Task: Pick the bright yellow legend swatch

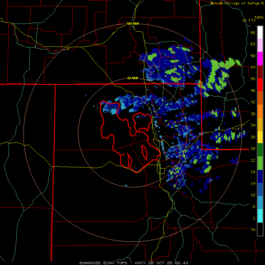Action: pyautogui.click(x=260, y=137)
